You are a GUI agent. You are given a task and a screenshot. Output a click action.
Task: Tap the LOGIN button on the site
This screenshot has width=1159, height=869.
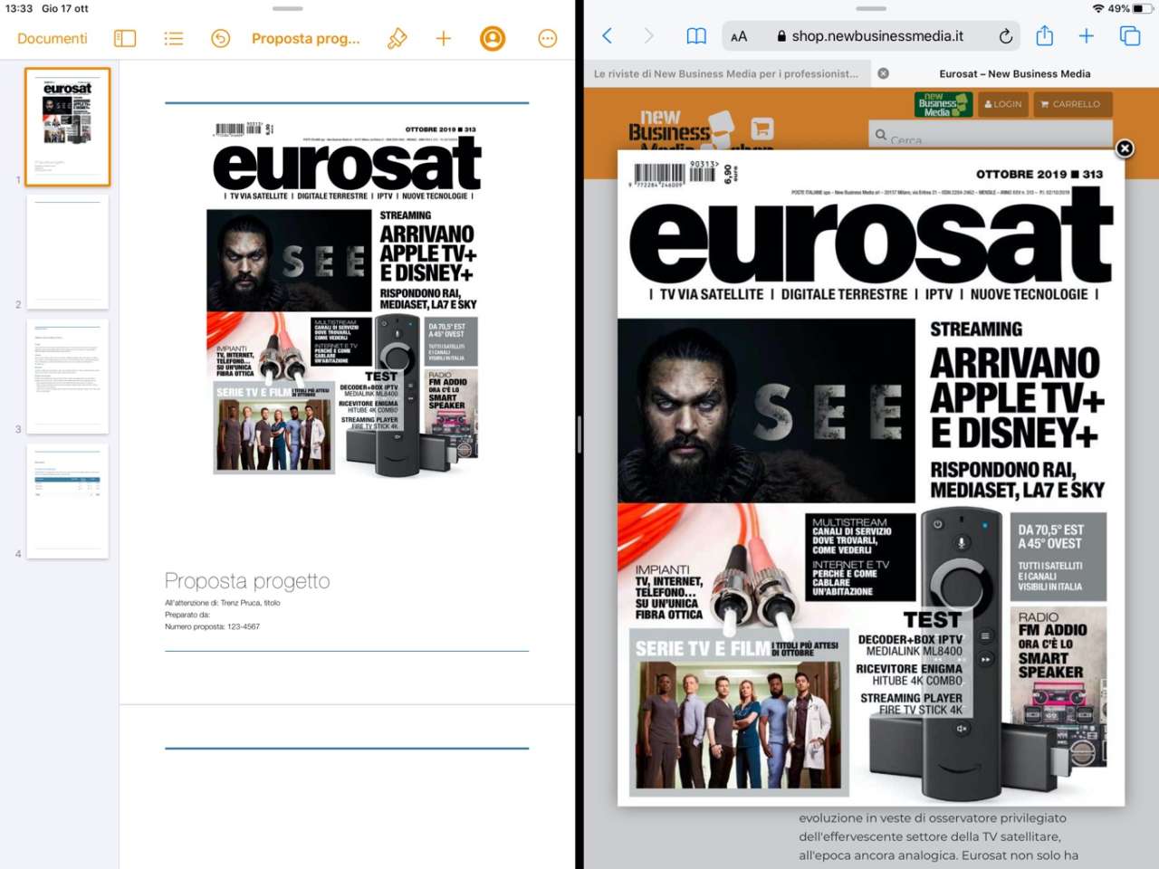coord(1002,104)
